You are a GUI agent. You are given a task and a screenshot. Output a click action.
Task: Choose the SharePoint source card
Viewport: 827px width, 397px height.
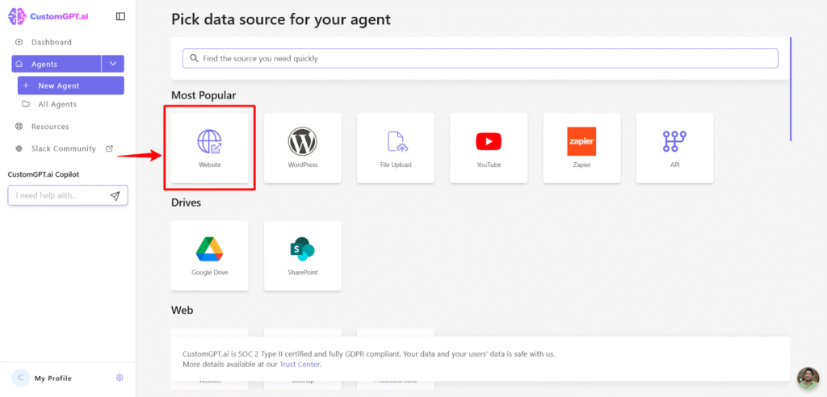point(303,255)
